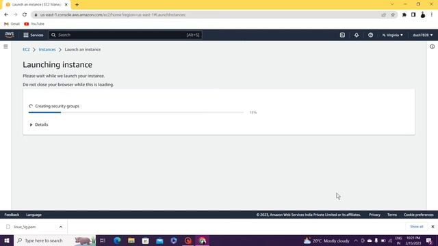Expand the side navigation hamburger menu
Screen dimensions: 438x246
5,46
